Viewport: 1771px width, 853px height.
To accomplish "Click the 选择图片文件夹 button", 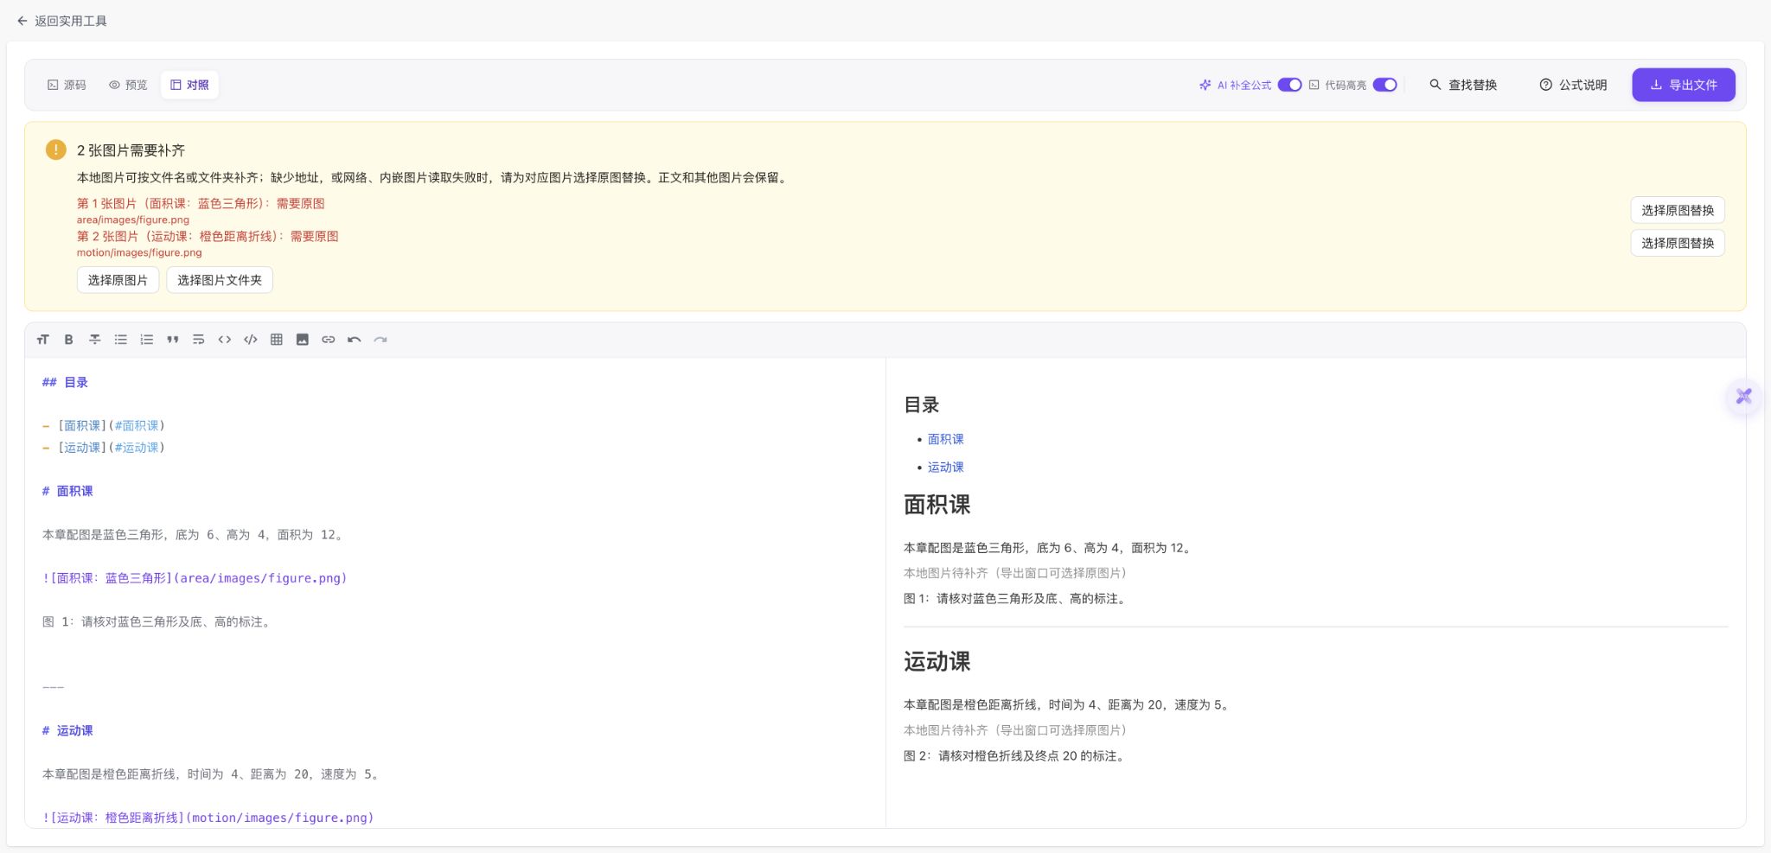I will click(220, 280).
